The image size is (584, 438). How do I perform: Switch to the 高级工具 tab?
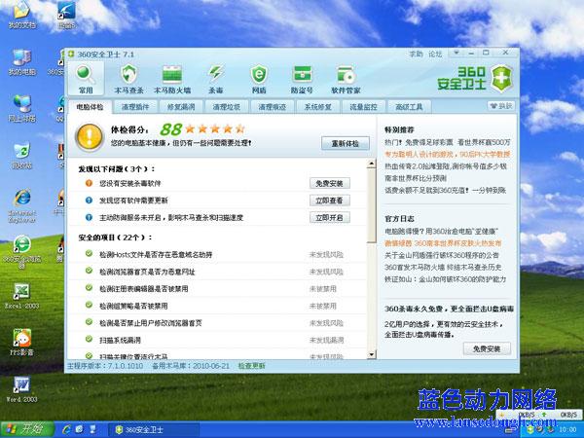(409, 107)
